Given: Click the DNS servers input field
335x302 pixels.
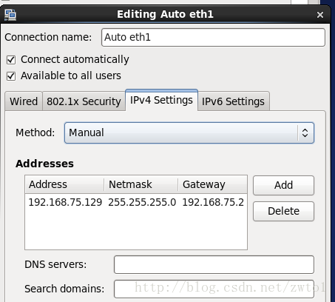Looking at the screenshot, I should pos(214,264).
